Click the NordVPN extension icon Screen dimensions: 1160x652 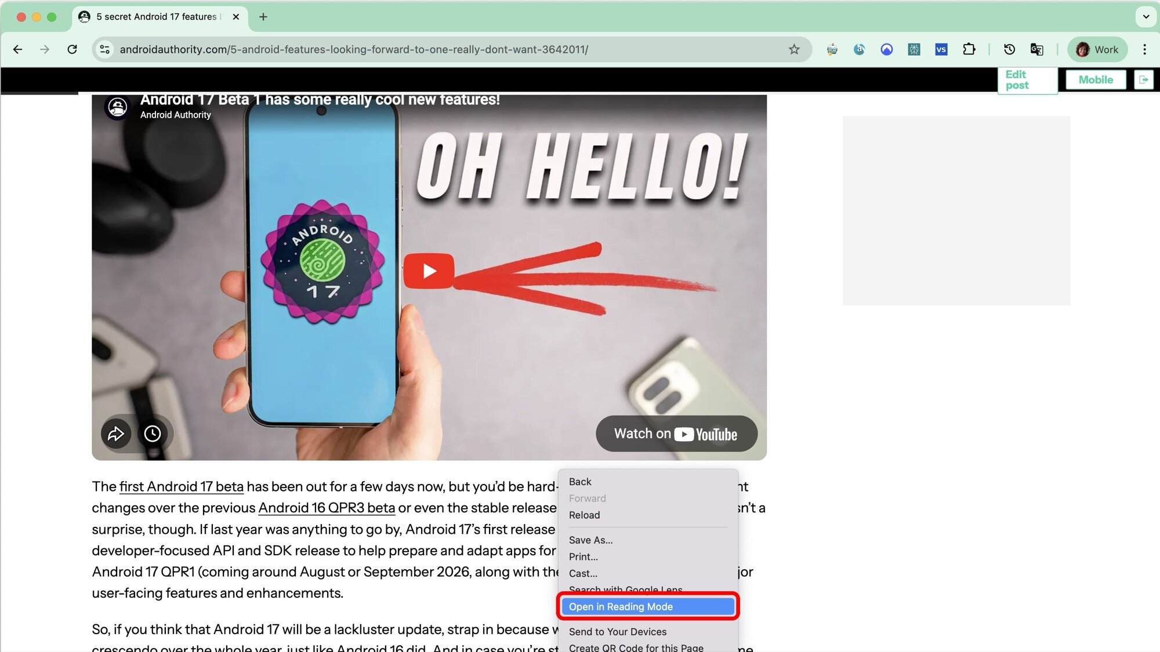[x=886, y=49]
